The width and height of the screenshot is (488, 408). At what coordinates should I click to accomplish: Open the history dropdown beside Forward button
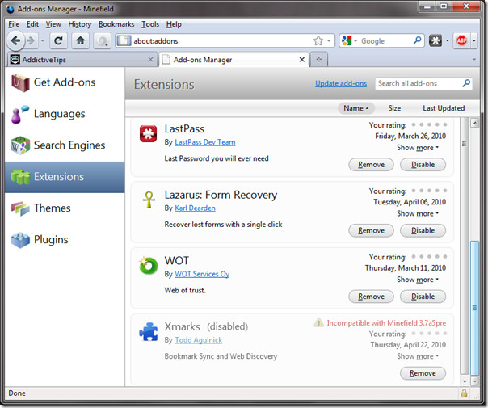(x=43, y=40)
